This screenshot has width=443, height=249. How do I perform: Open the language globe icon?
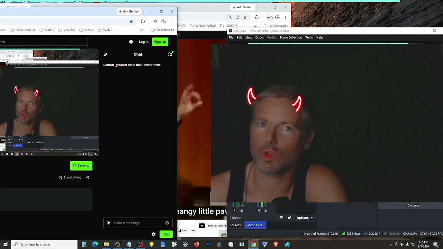(131, 42)
